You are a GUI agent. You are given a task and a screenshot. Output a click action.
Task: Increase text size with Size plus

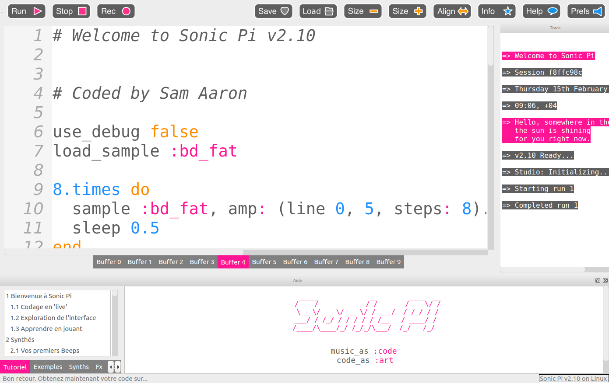coord(407,11)
